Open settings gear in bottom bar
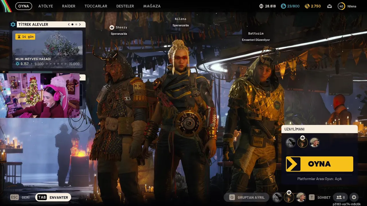Viewport: 367px width, 206px height. [354, 197]
